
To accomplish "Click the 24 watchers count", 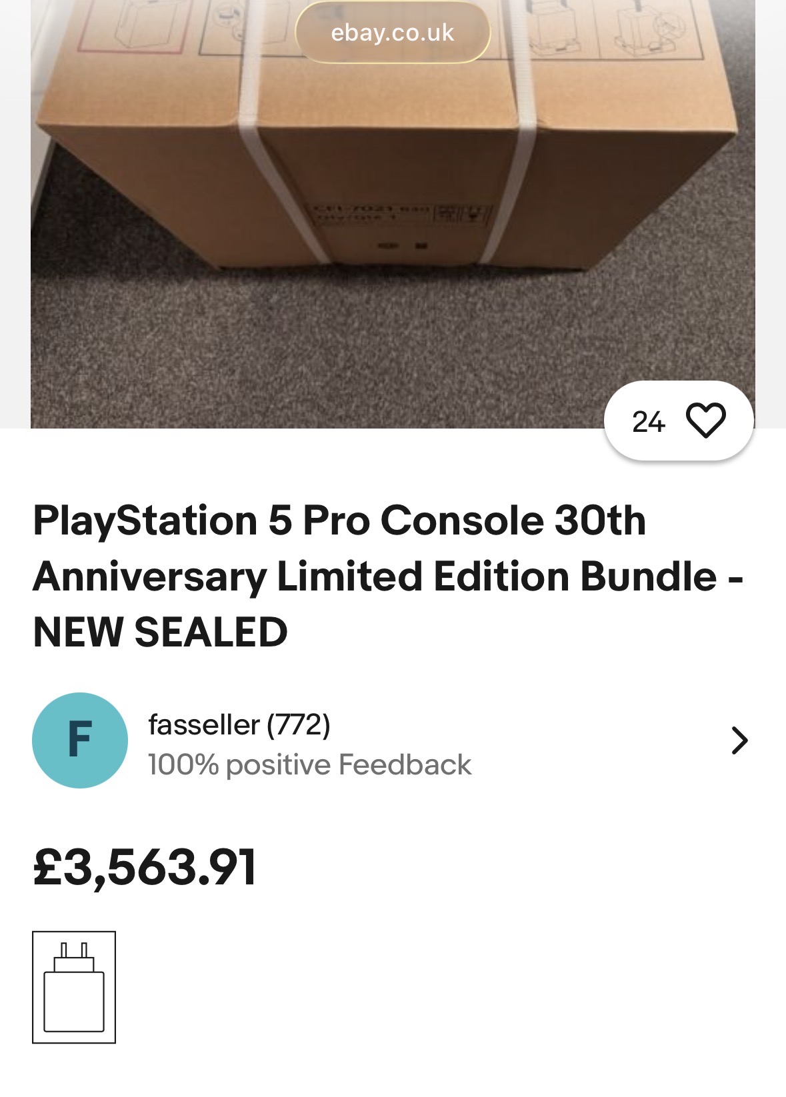I will tap(648, 422).
